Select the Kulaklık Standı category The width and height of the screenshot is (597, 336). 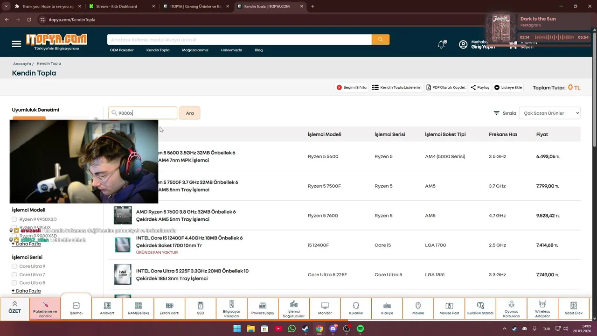point(480,309)
